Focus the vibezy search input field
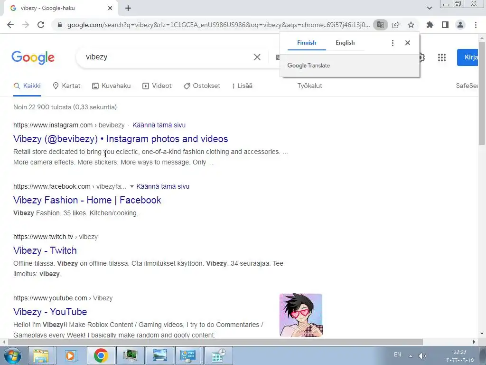This screenshot has height=365, width=486. point(168,57)
